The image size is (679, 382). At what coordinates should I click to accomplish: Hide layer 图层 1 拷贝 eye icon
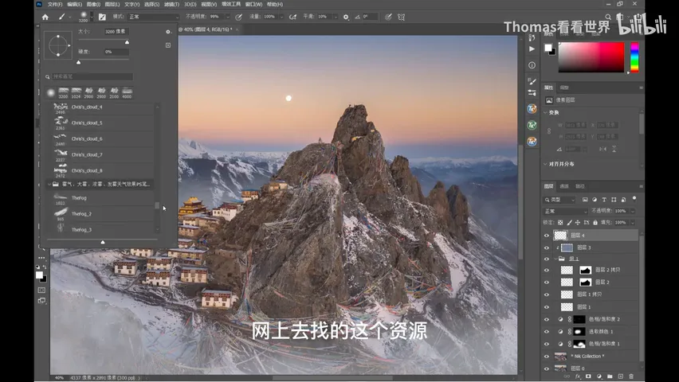click(547, 294)
